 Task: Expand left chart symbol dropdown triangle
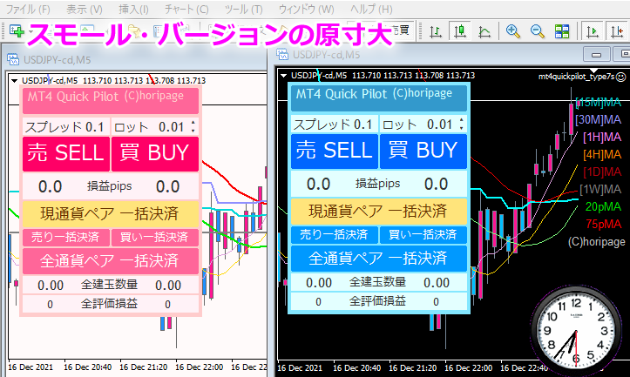[x=15, y=81]
